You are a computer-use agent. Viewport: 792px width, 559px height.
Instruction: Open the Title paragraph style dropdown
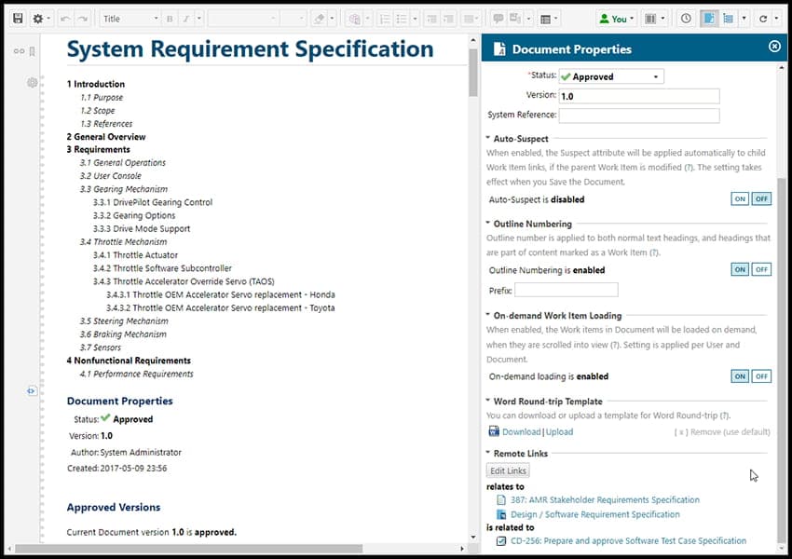[130, 19]
